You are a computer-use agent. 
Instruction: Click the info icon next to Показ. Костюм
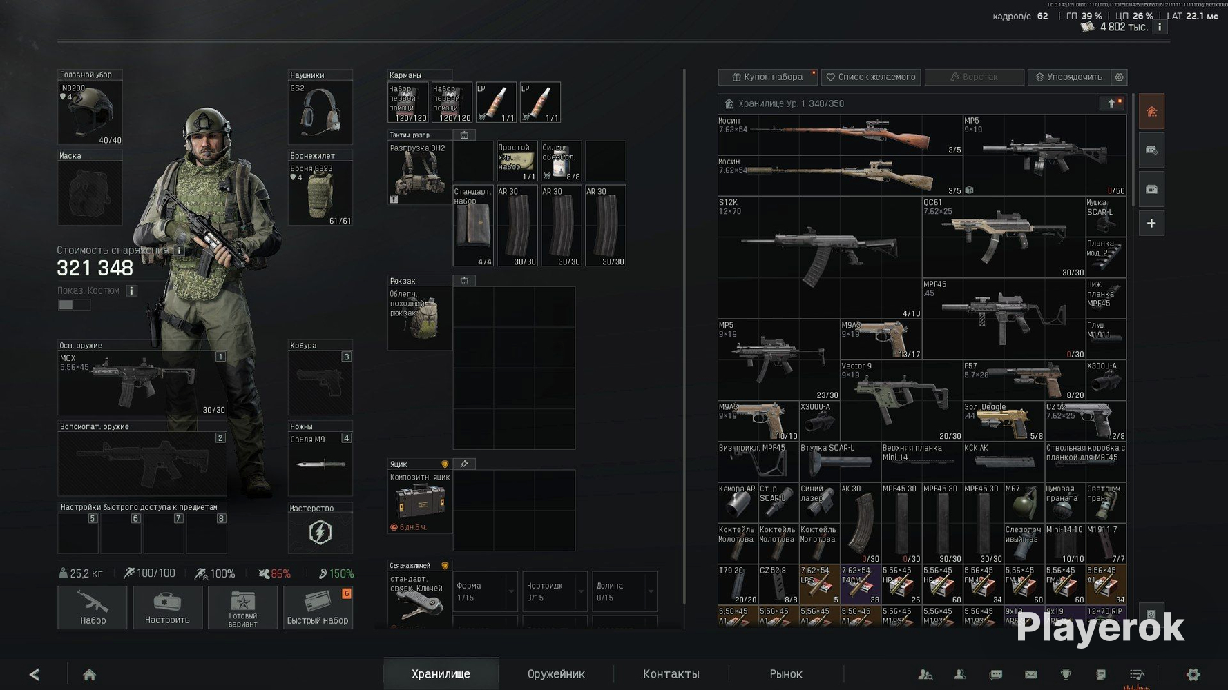point(131,291)
